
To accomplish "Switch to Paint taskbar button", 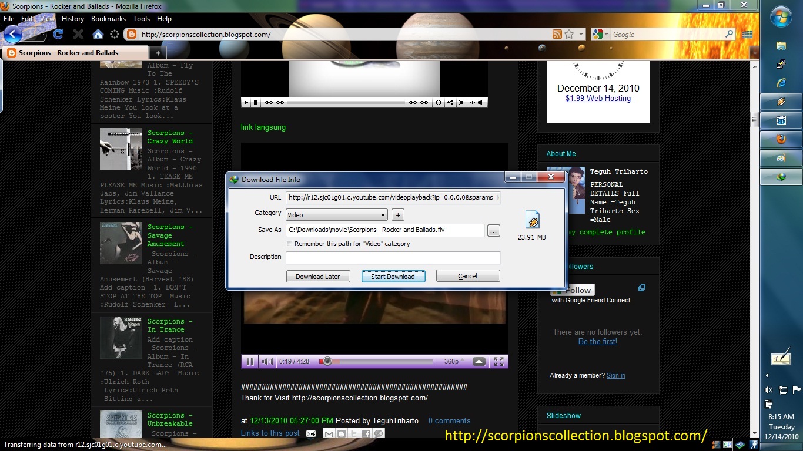I will tap(781, 158).
